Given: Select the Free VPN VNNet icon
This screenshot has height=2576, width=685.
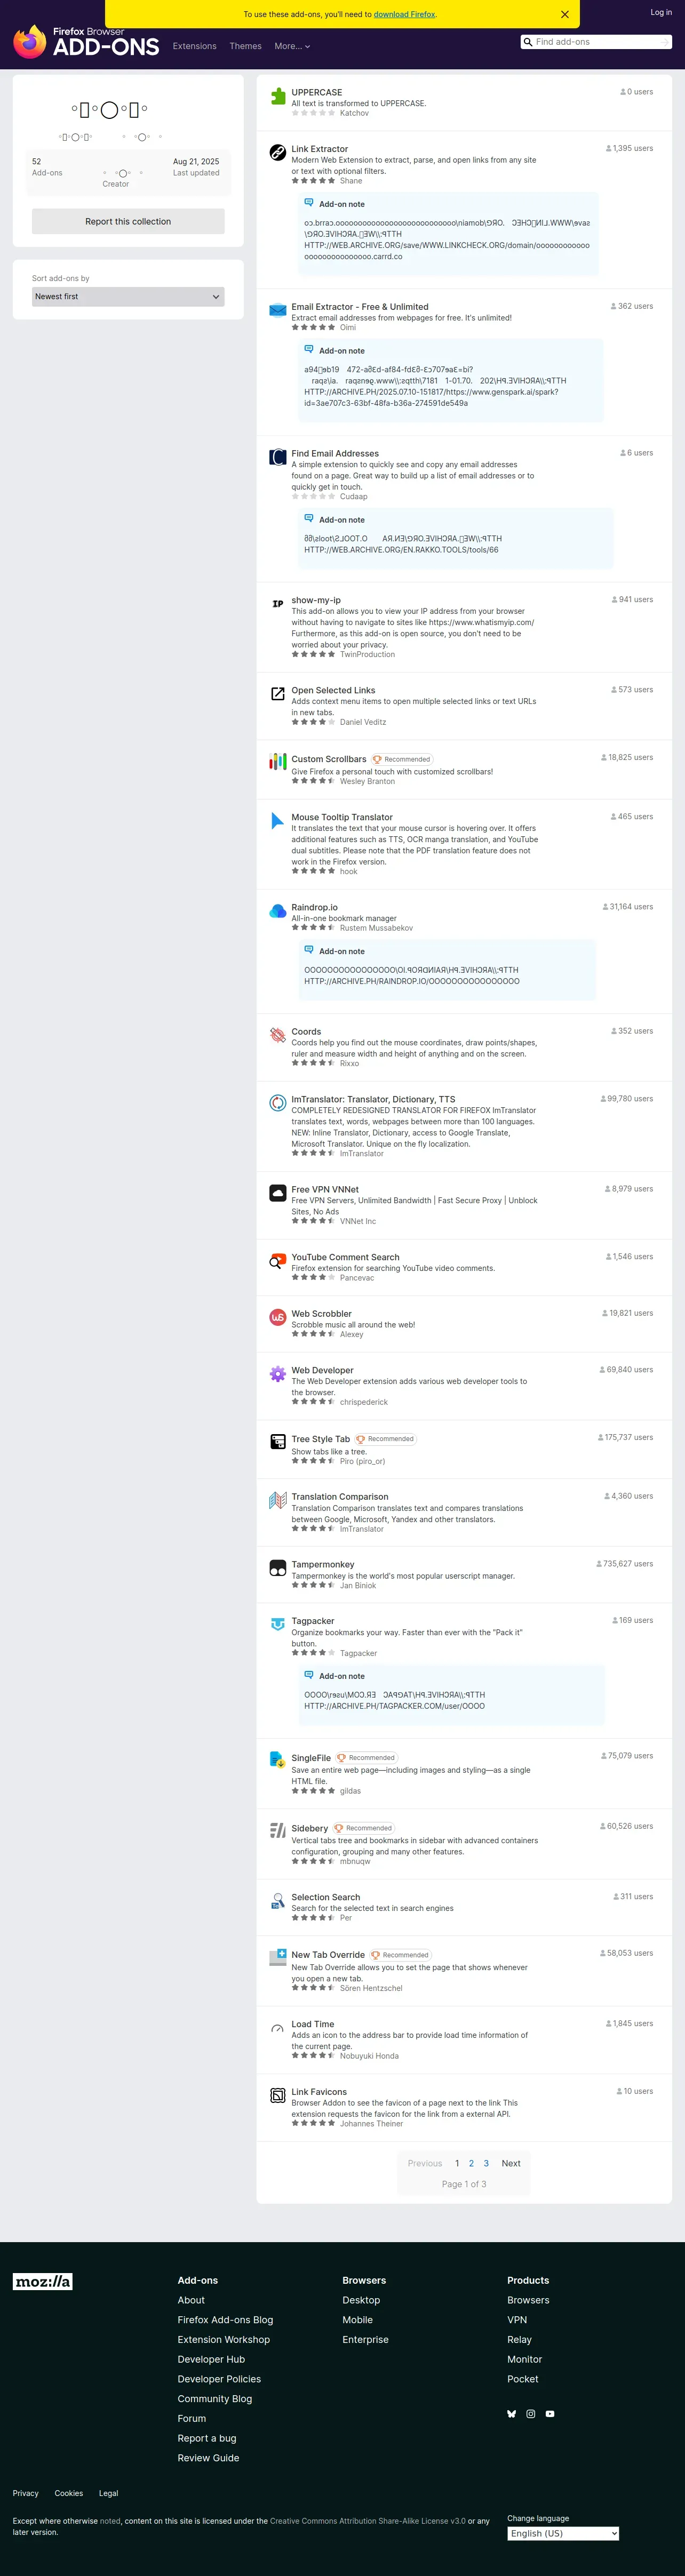Looking at the screenshot, I should pyautogui.click(x=278, y=1193).
